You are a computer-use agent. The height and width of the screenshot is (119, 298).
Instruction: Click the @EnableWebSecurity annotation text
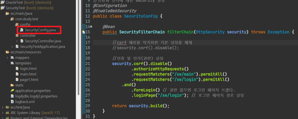click(115, 11)
